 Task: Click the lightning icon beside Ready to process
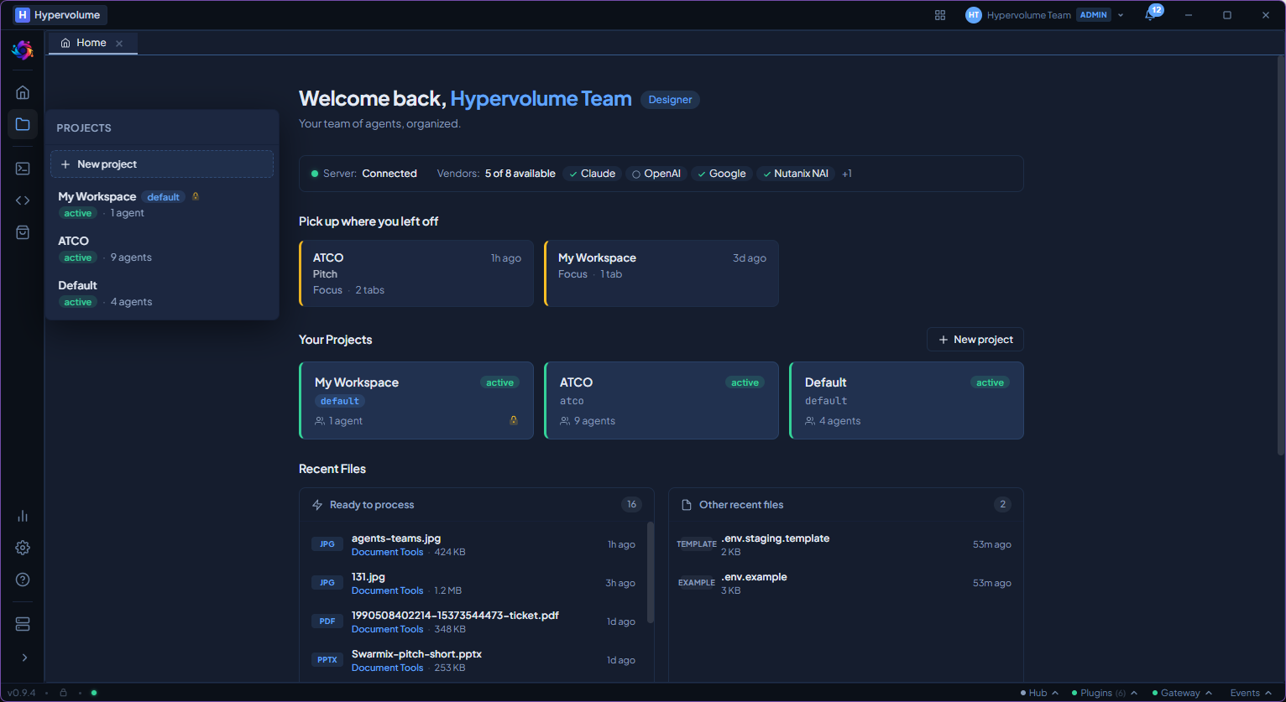[317, 505]
